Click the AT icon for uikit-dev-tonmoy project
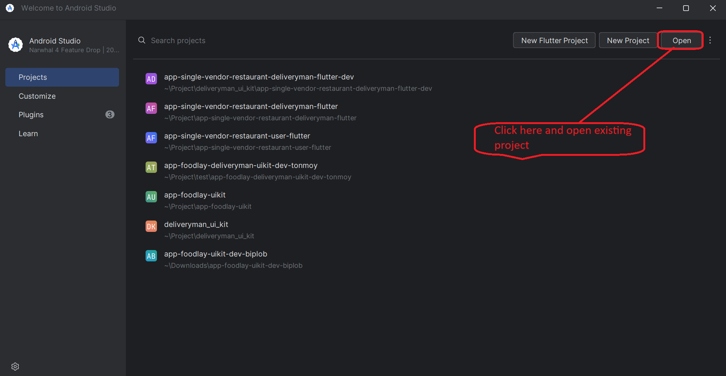The image size is (726, 376). (x=151, y=167)
